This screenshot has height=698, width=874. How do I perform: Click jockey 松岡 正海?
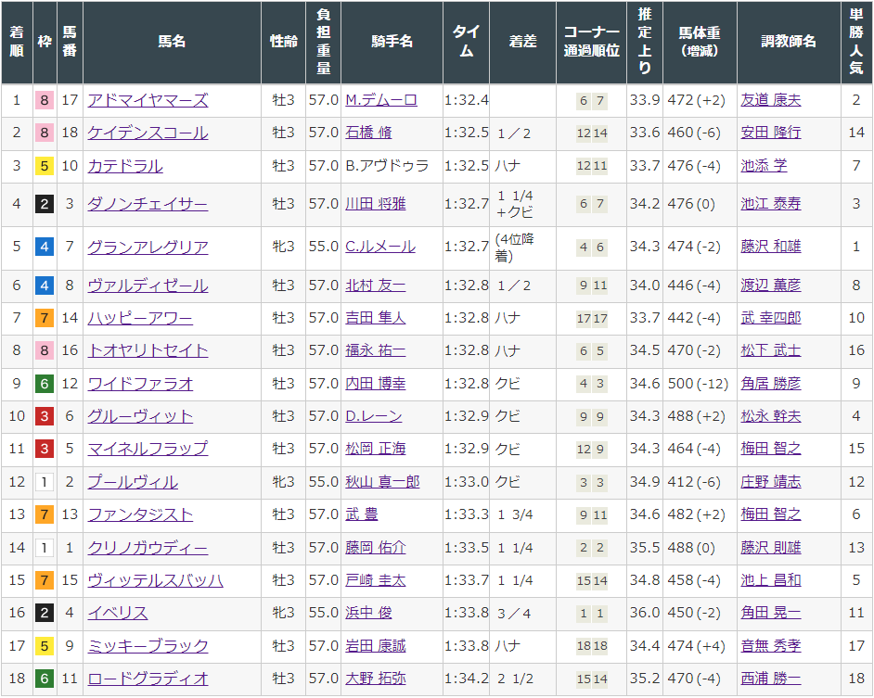coord(376,449)
